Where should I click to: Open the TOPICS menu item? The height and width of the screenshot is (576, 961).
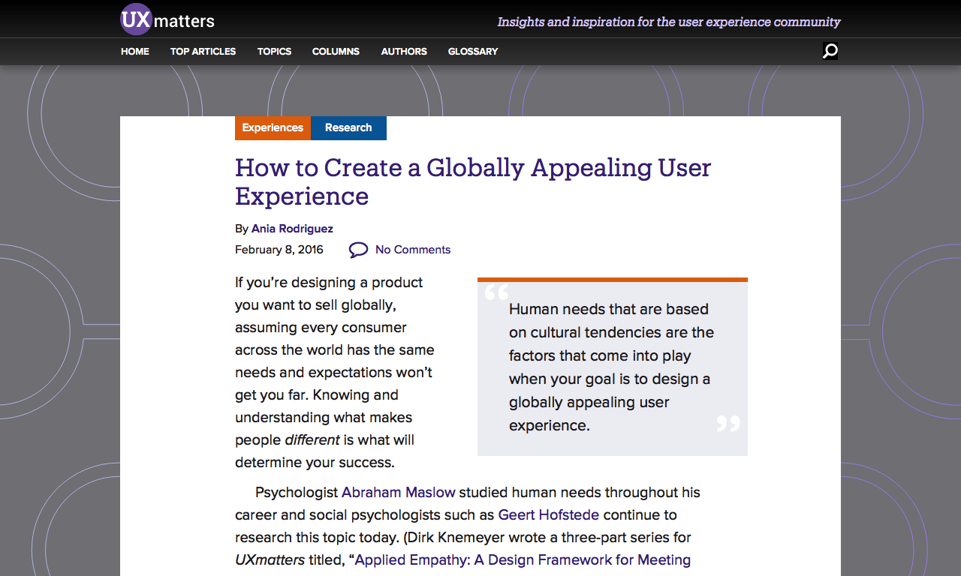274,52
